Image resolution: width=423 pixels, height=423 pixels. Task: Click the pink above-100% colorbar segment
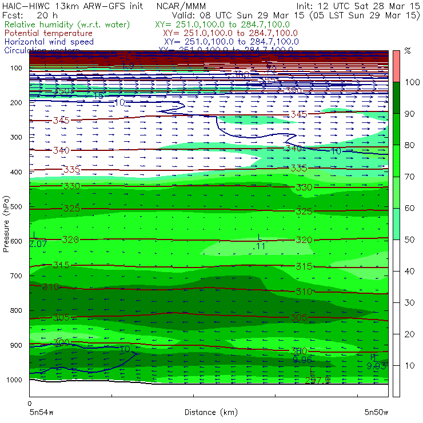tap(396, 66)
